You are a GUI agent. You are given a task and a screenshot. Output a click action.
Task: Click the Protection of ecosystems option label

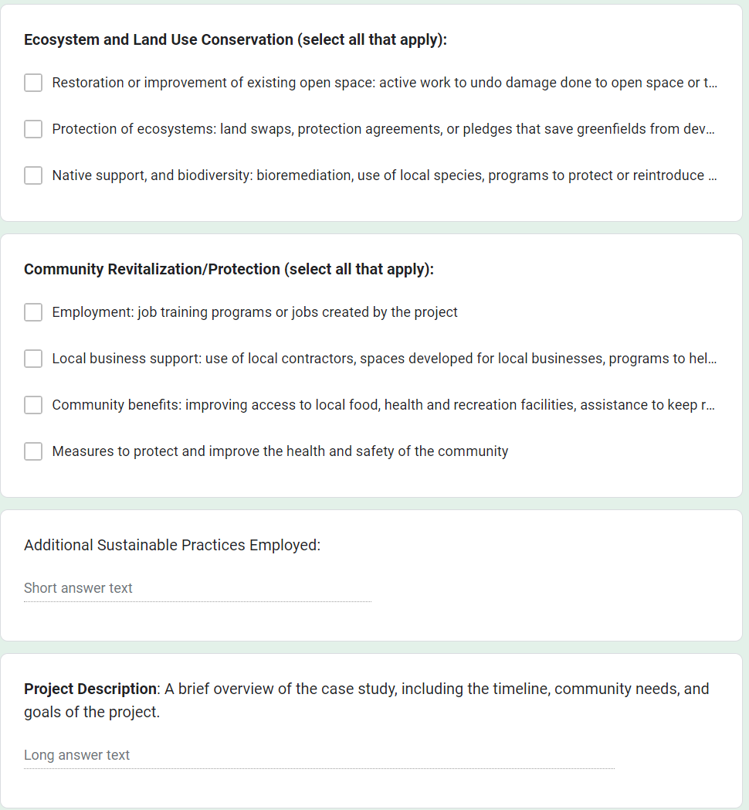tap(383, 129)
